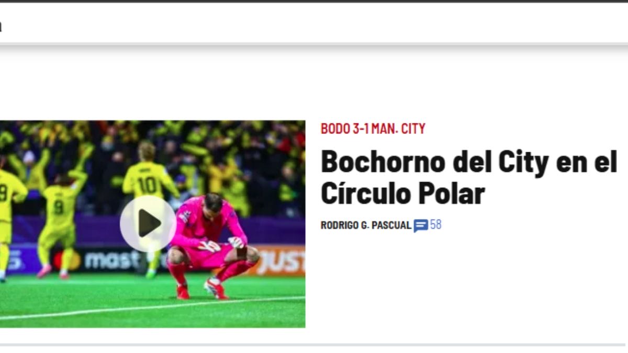Click the cut-off letter in the header bar
Viewport: 628px width, 353px height.
1,26
